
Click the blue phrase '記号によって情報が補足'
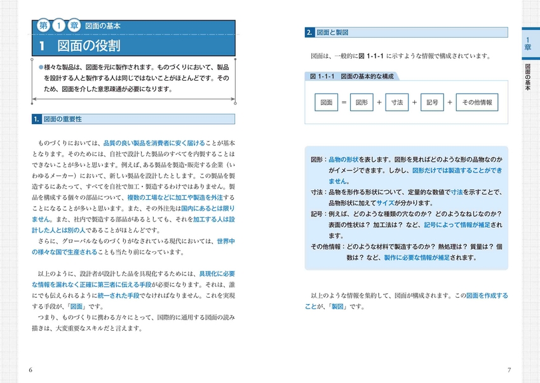tap(457, 225)
